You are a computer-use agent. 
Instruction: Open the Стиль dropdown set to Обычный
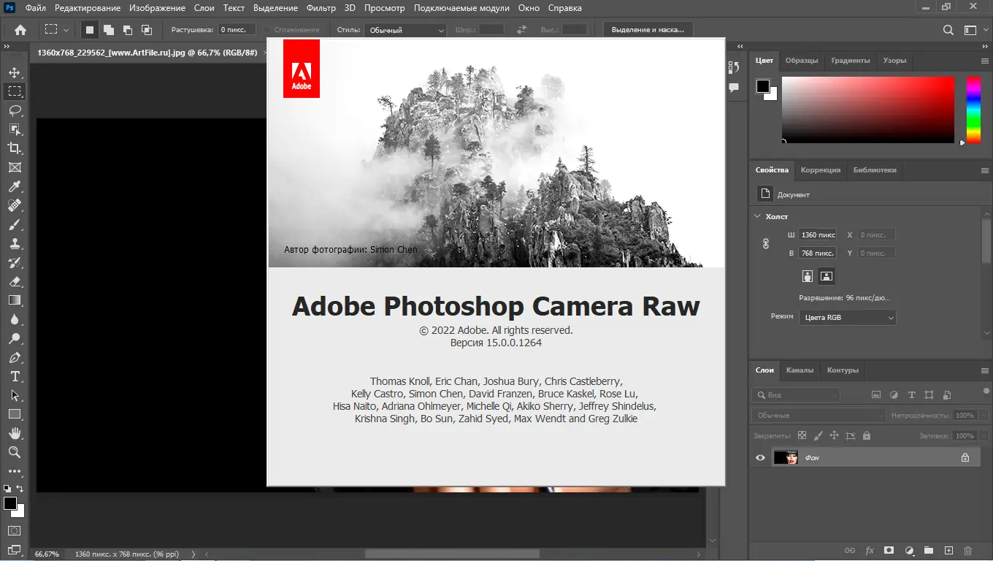pos(405,30)
